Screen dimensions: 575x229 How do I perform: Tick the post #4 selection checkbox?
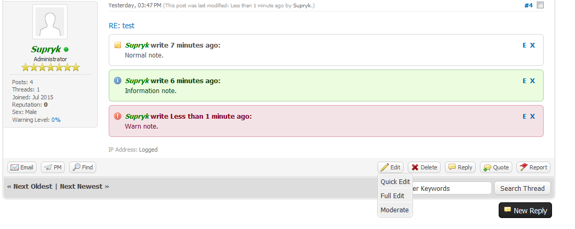[540, 5]
